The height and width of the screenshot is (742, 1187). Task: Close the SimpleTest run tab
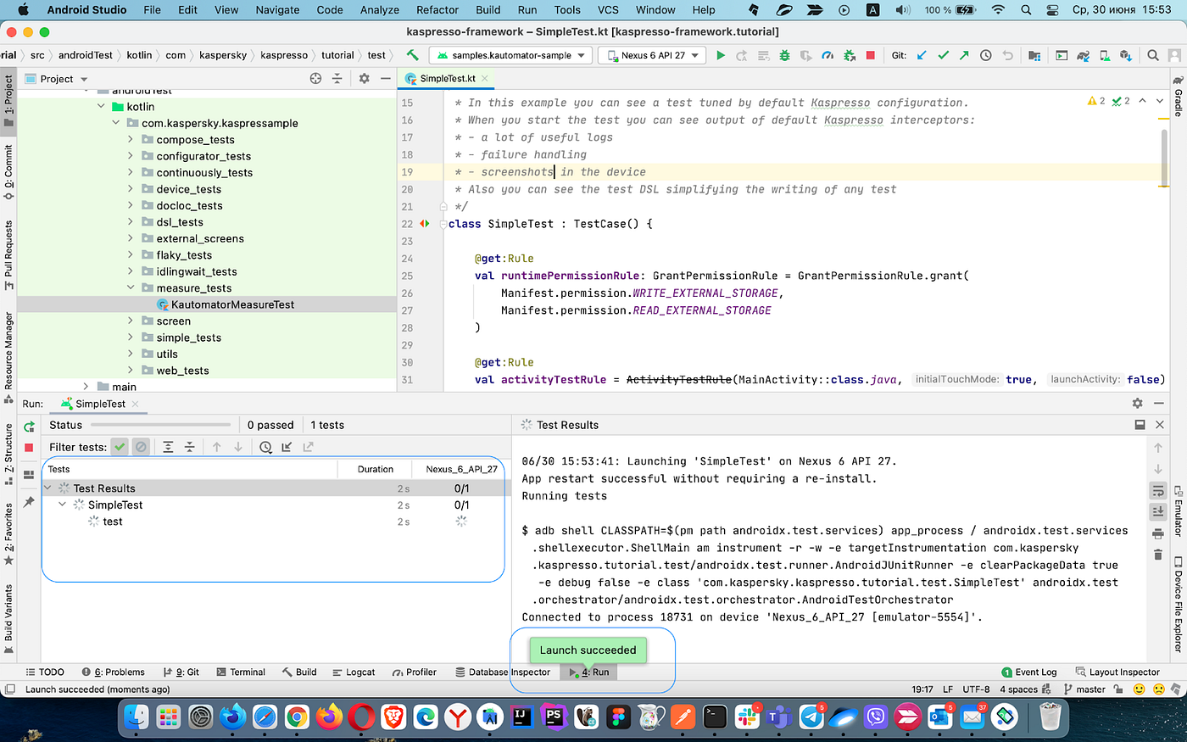pos(136,404)
